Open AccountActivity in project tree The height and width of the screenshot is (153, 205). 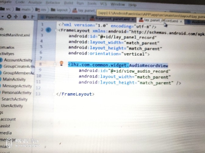[x=18, y=60]
